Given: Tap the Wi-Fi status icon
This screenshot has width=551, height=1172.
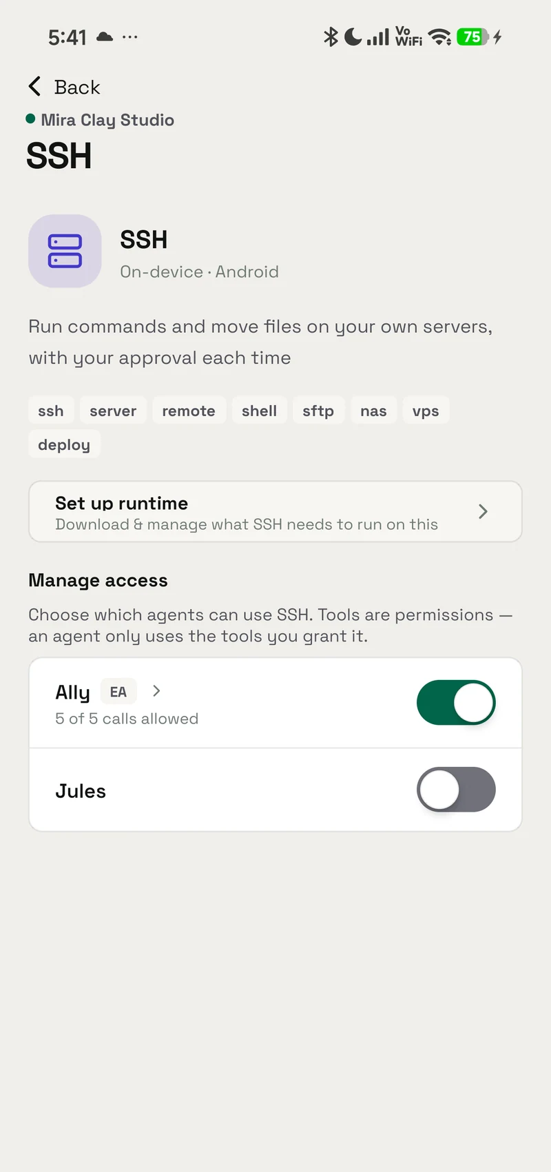Looking at the screenshot, I should click(x=439, y=37).
